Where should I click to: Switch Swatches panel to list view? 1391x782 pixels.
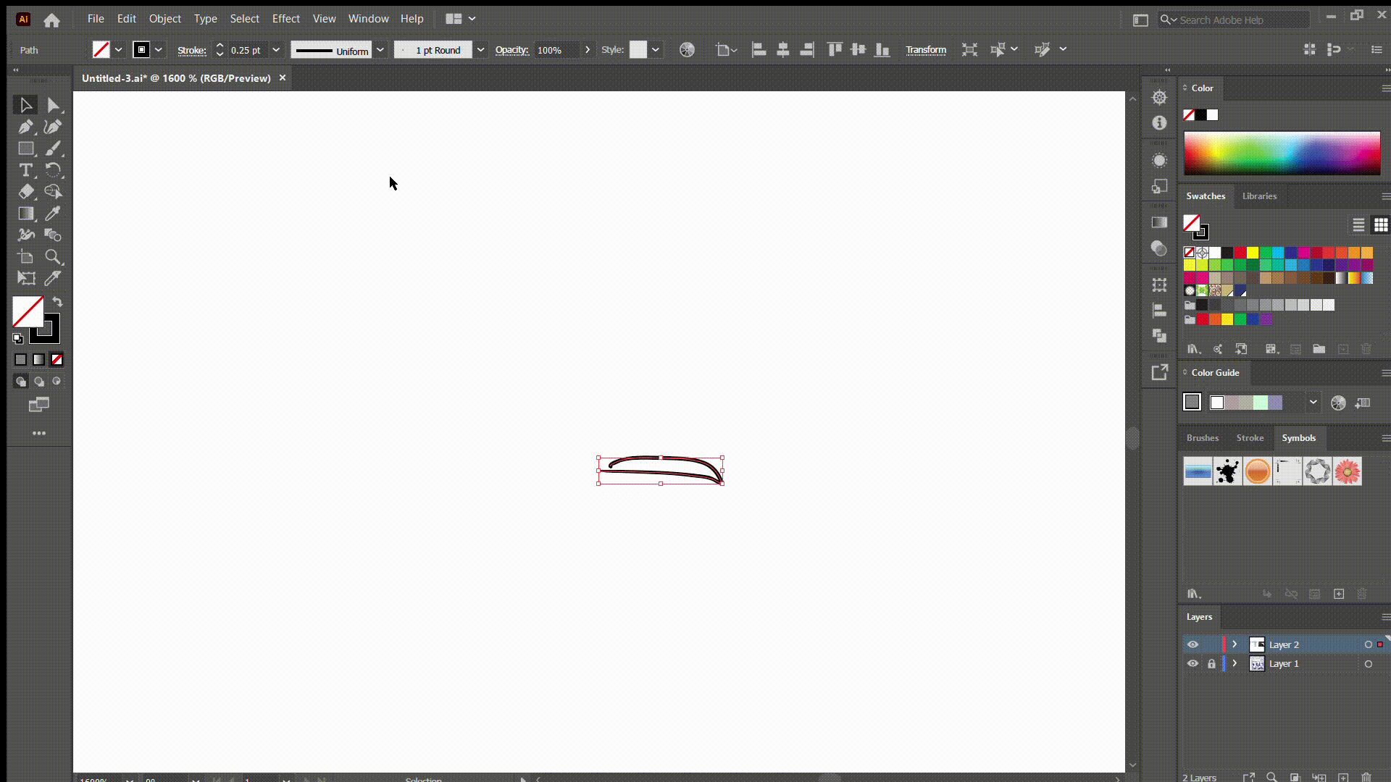tap(1358, 225)
